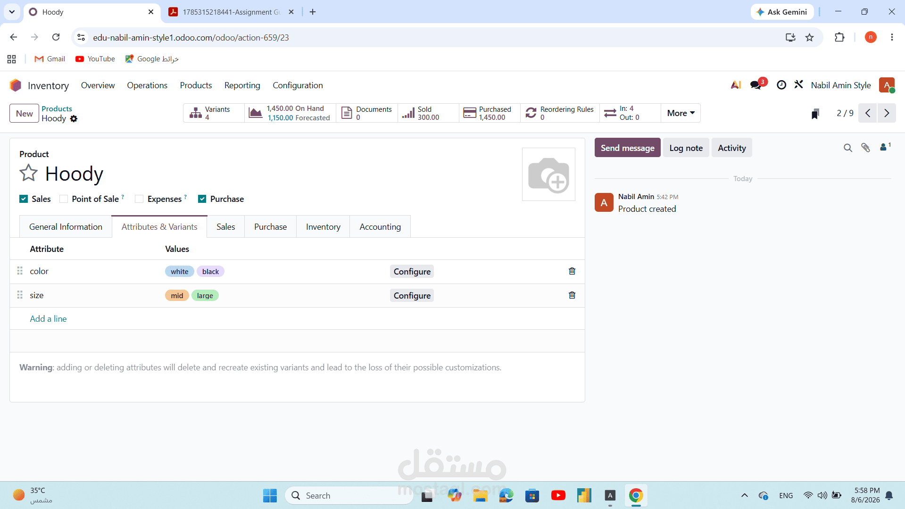Click the Send message button
The image size is (905, 509).
click(627, 148)
